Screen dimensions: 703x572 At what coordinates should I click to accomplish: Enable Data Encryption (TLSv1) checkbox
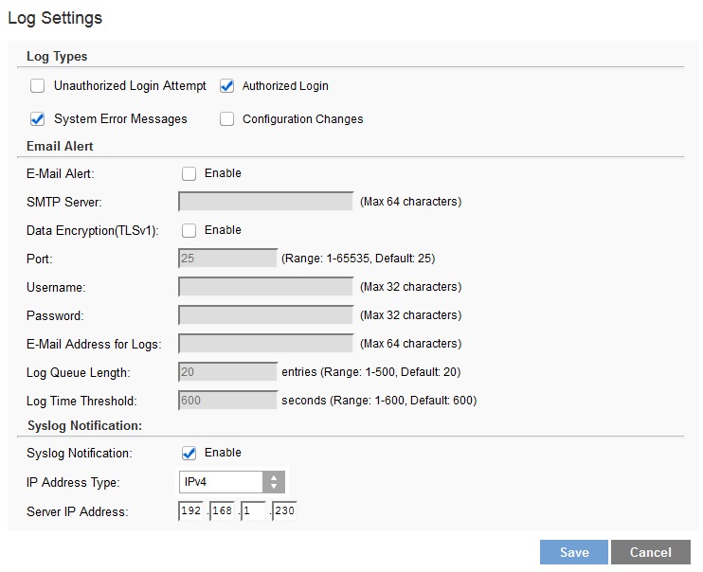[189, 230]
